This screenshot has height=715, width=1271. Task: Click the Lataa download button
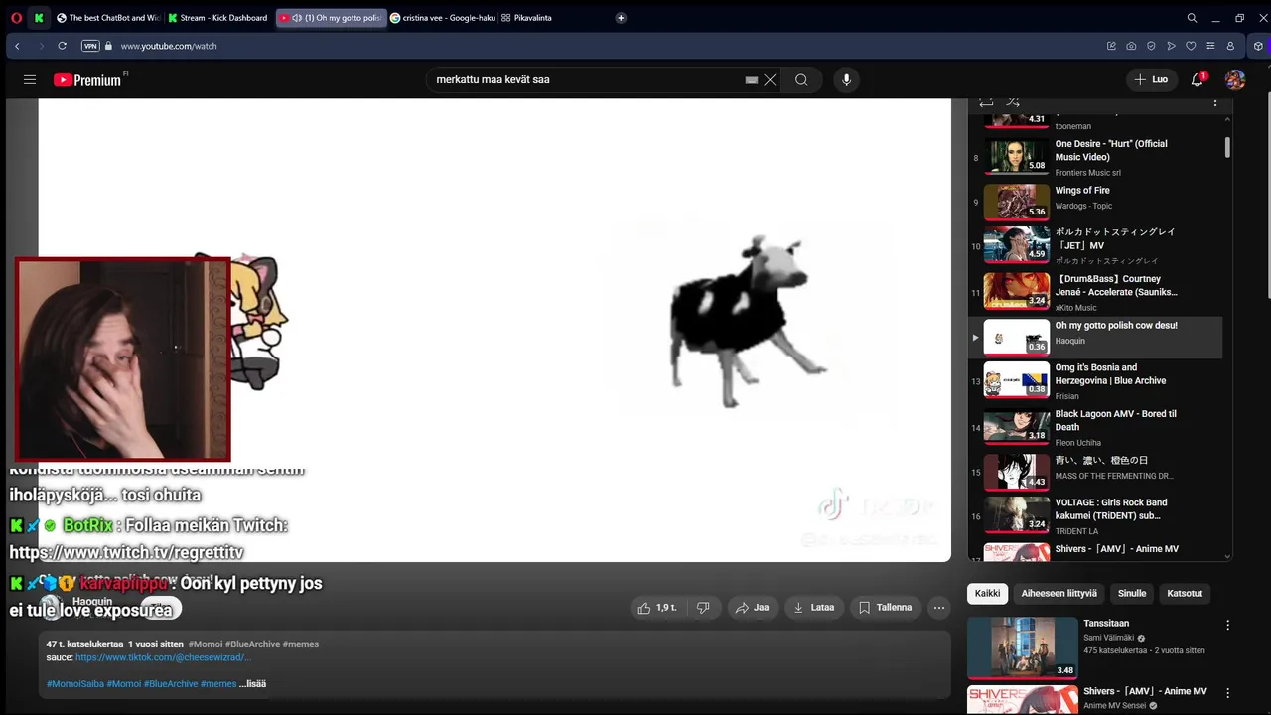(814, 608)
